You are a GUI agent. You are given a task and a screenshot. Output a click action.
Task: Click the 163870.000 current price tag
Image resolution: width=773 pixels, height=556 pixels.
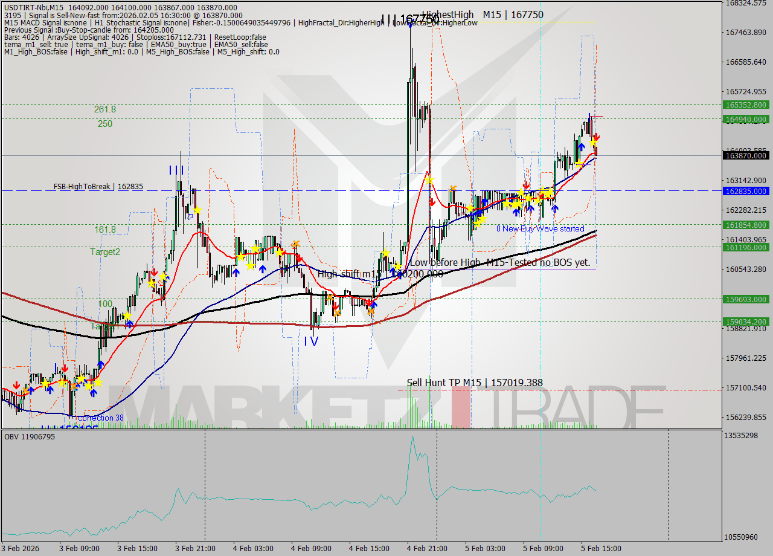point(746,155)
